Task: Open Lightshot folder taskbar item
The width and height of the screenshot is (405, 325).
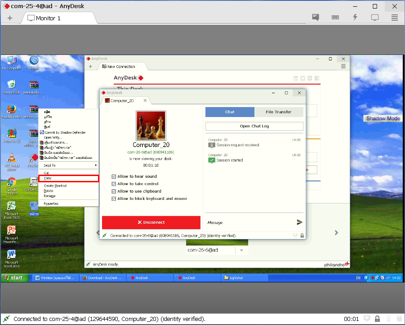Action: tap(244, 278)
